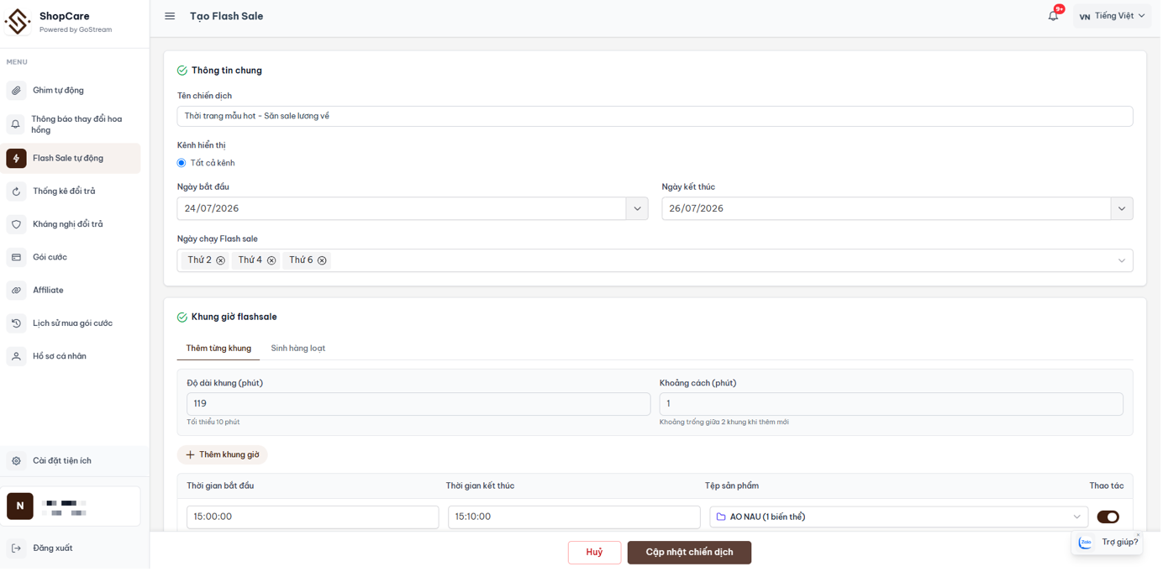Click the hamburger menu icon
The width and height of the screenshot is (1163, 572).
[x=170, y=16]
